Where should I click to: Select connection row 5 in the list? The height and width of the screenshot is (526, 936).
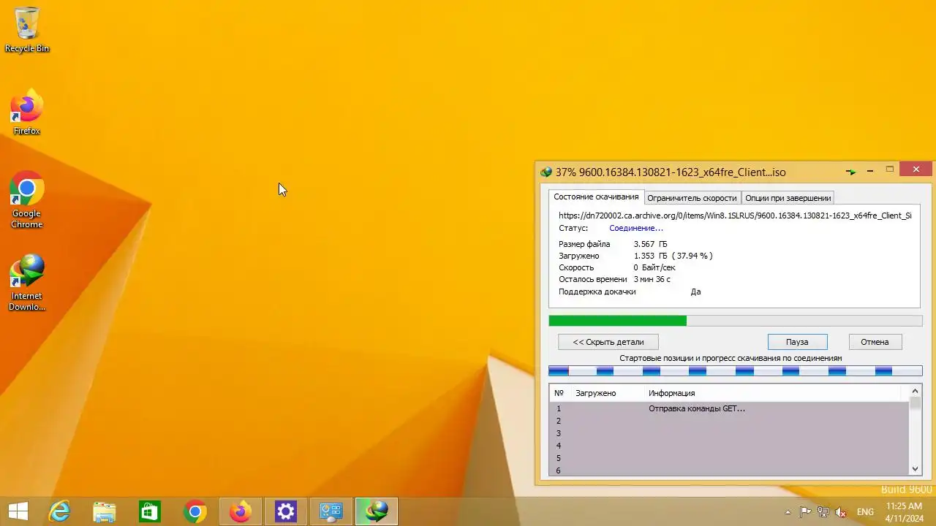click(729, 458)
